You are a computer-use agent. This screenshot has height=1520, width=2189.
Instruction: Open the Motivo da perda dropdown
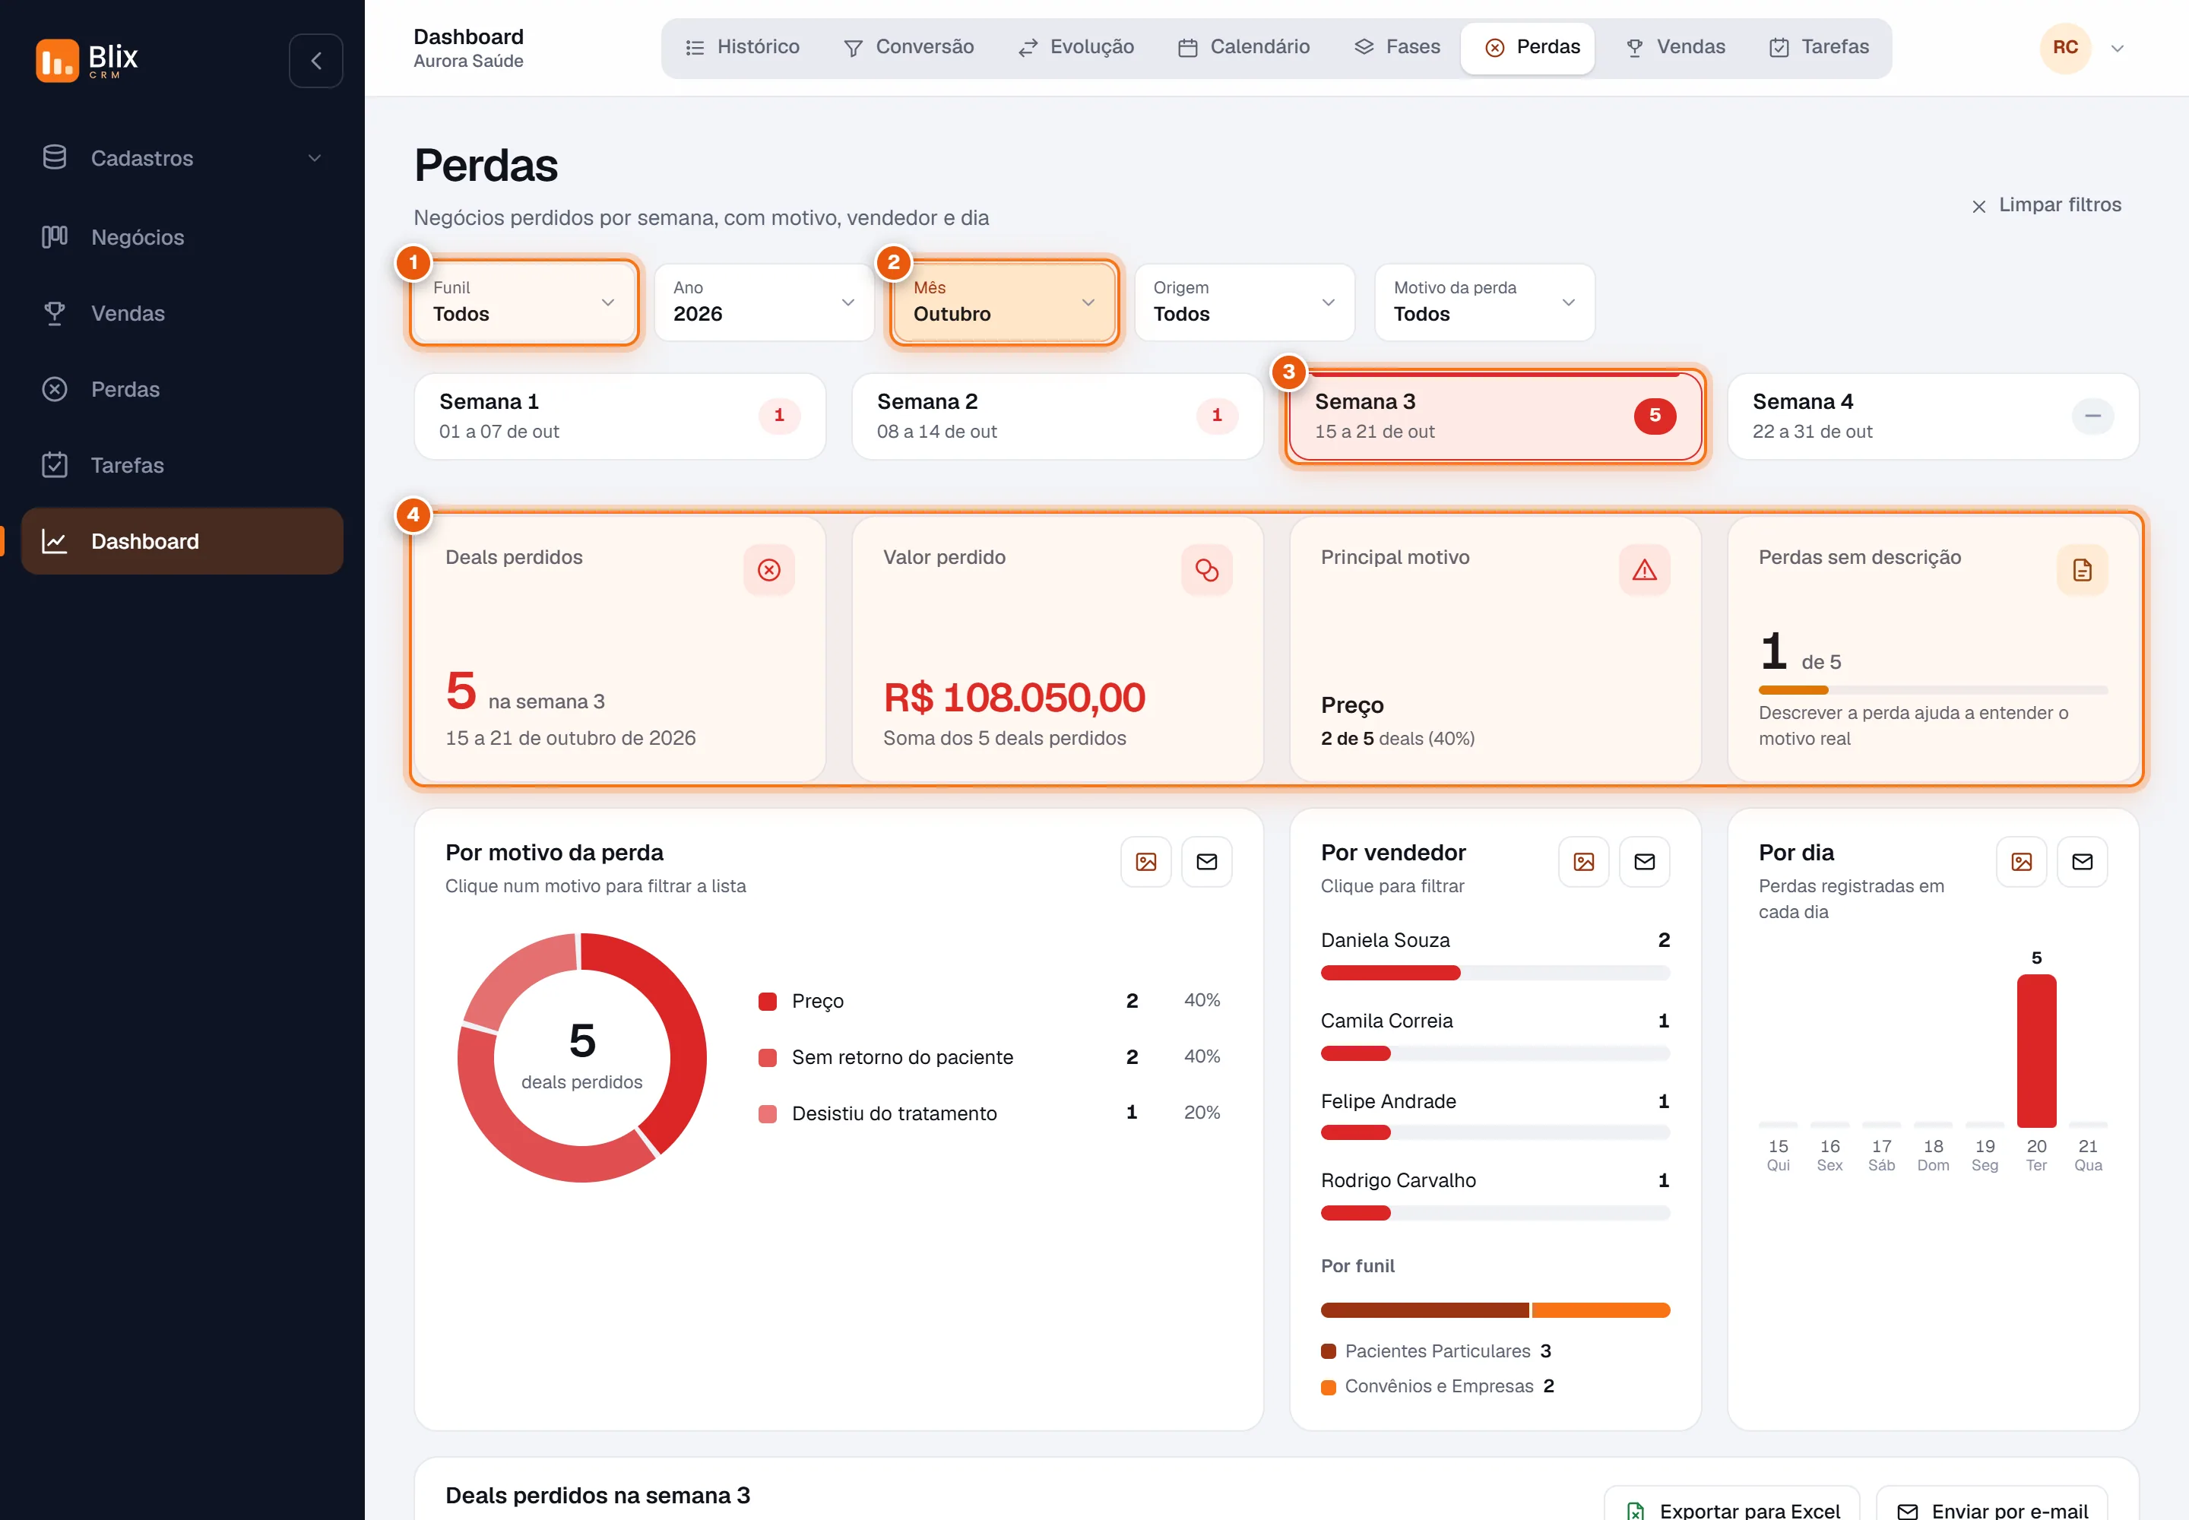click(x=1484, y=302)
